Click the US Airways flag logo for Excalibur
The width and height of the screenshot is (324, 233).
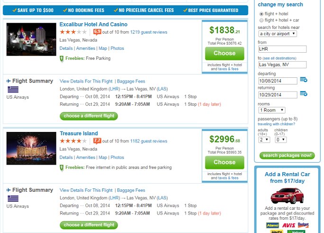(13, 89)
